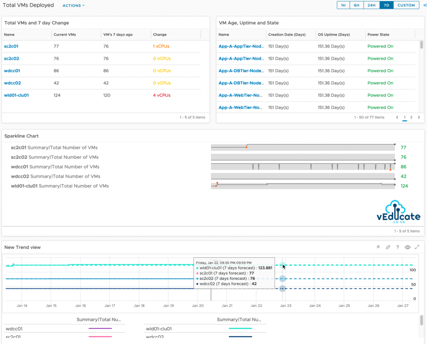427x344 pixels.
Task: Select the 1H time range toggle
Action: [x=343, y=5]
